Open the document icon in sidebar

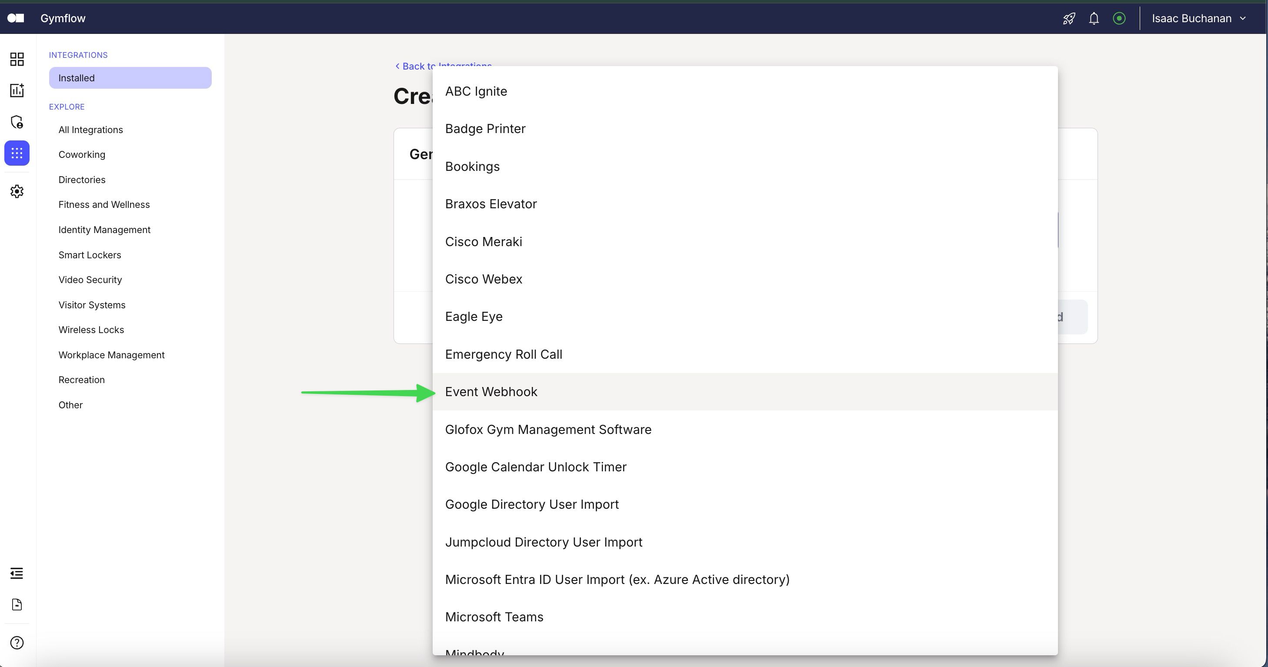17,604
